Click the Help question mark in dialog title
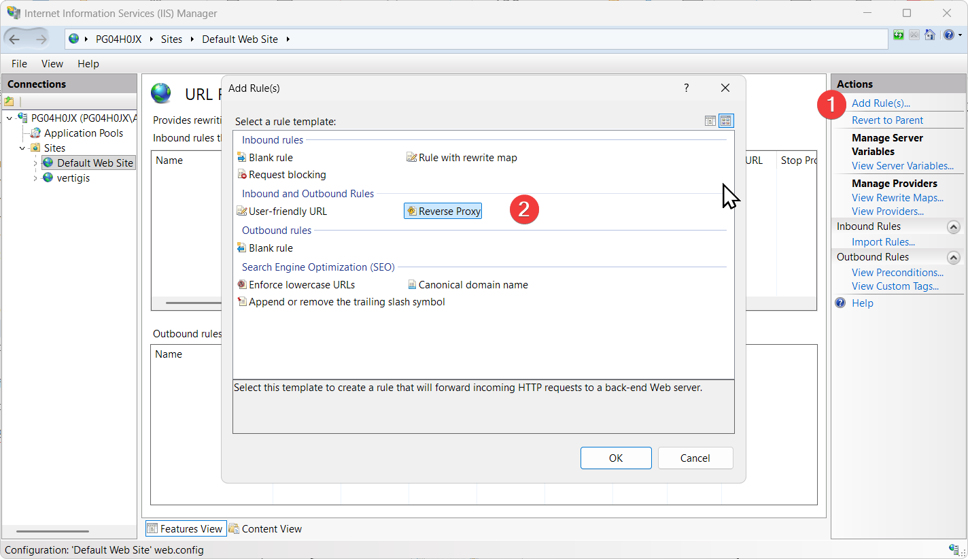Viewport: 968px width, 559px height. click(686, 88)
